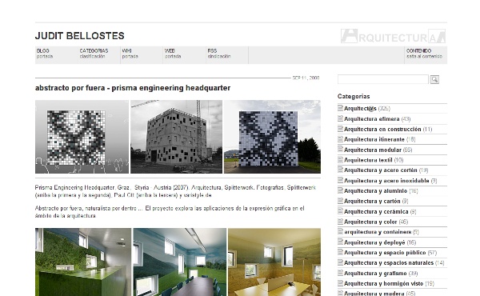The image size is (480, 296).
Task: Click the page icon beside Arquitectura y deployé
Action: coord(340,242)
